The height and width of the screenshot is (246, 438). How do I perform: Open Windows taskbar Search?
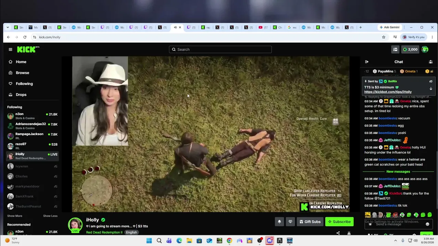159,241
